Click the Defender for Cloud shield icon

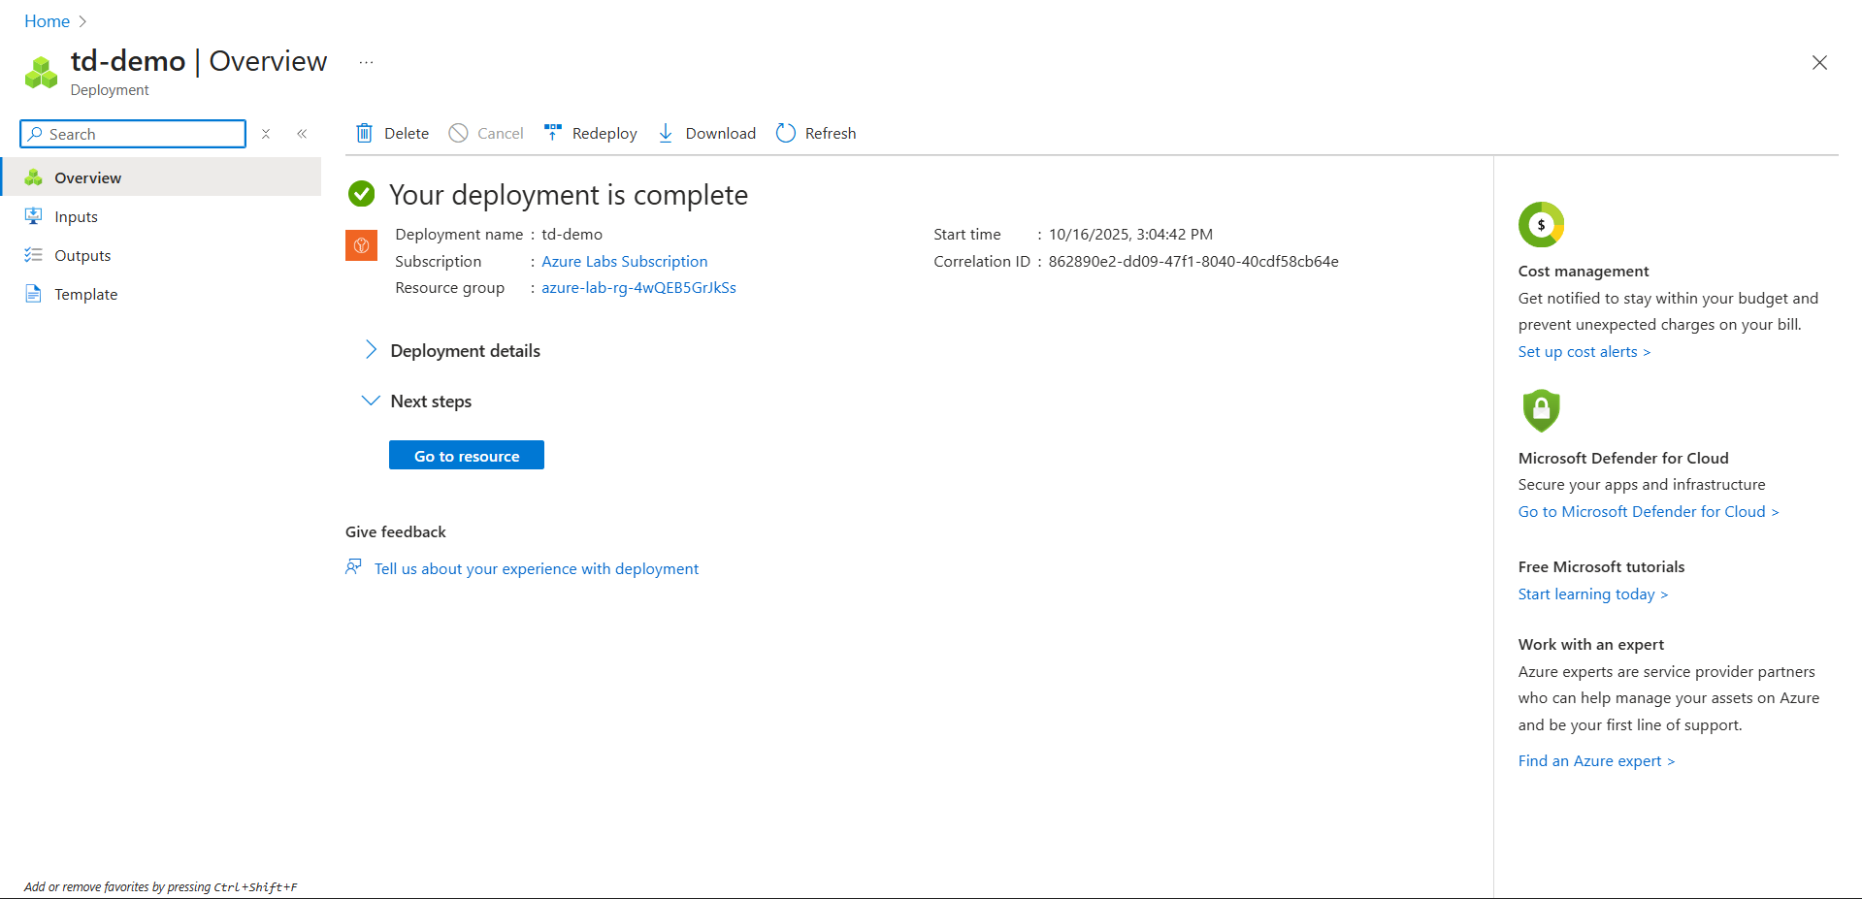(x=1541, y=410)
